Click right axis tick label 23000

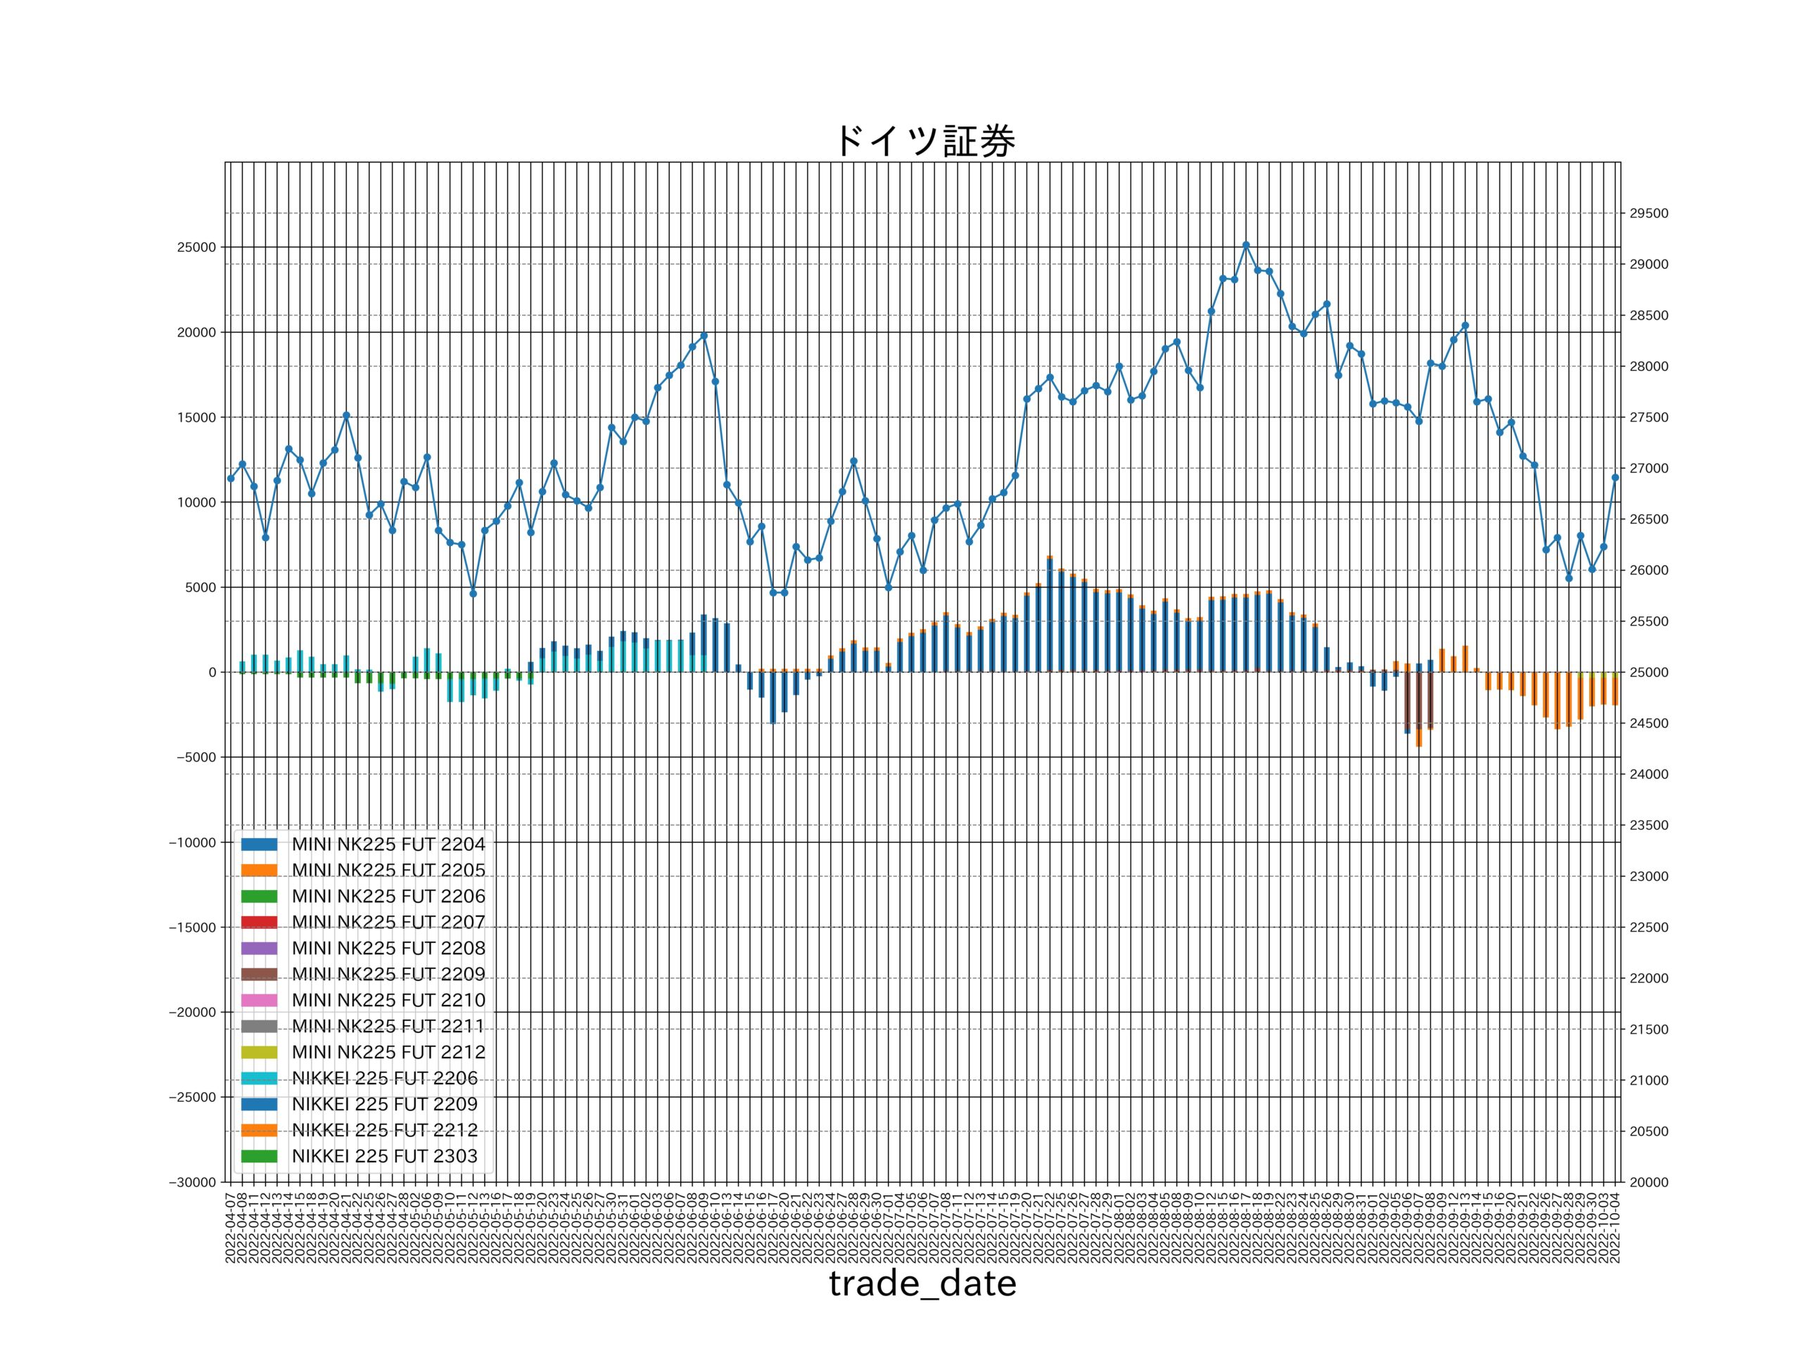pyautogui.click(x=1649, y=877)
